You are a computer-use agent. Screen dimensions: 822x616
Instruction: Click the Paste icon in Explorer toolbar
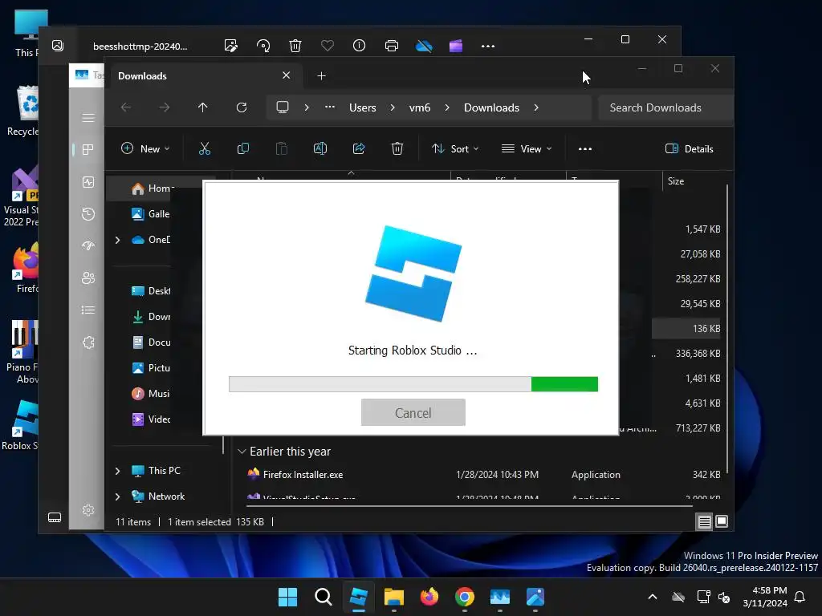point(282,148)
